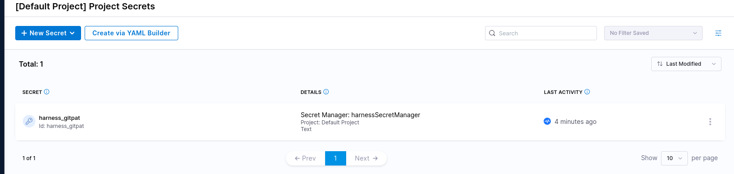Screen dimensions: 734x174
Task: Click the Secret Manager harnessSecretManager details
Action: point(361,115)
